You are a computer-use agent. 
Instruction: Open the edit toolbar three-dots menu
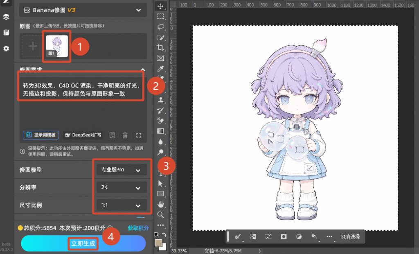click(160, 225)
